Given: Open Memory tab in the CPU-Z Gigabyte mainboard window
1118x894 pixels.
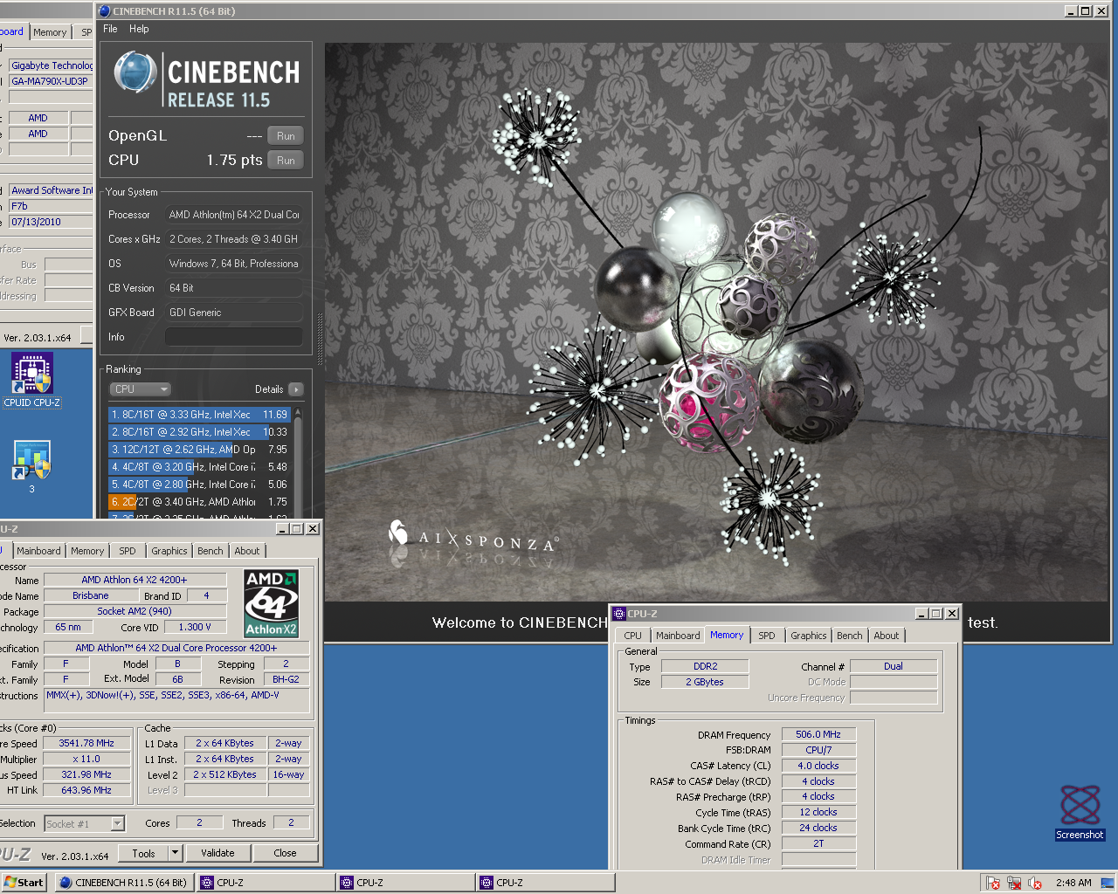Looking at the screenshot, I should tap(50, 32).
